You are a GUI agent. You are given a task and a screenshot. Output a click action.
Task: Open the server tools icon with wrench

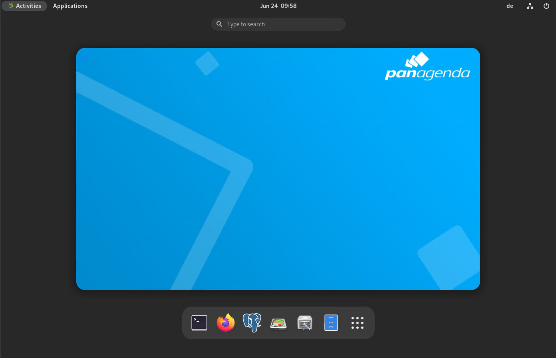tap(305, 323)
